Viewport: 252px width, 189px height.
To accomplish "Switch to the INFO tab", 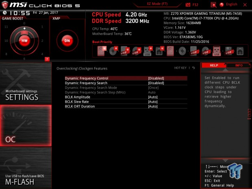I will tap(239, 65).
